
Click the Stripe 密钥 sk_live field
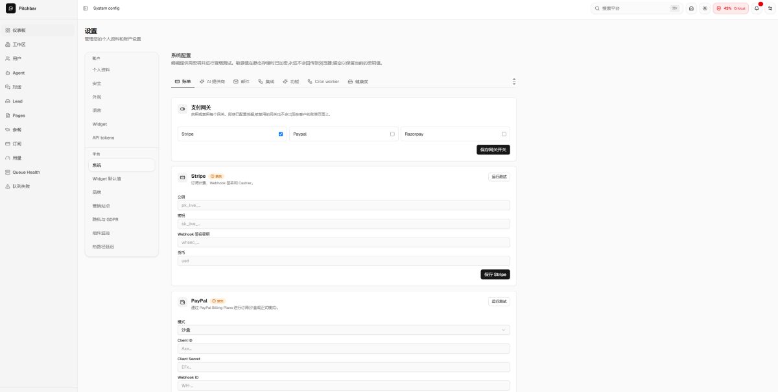344,224
